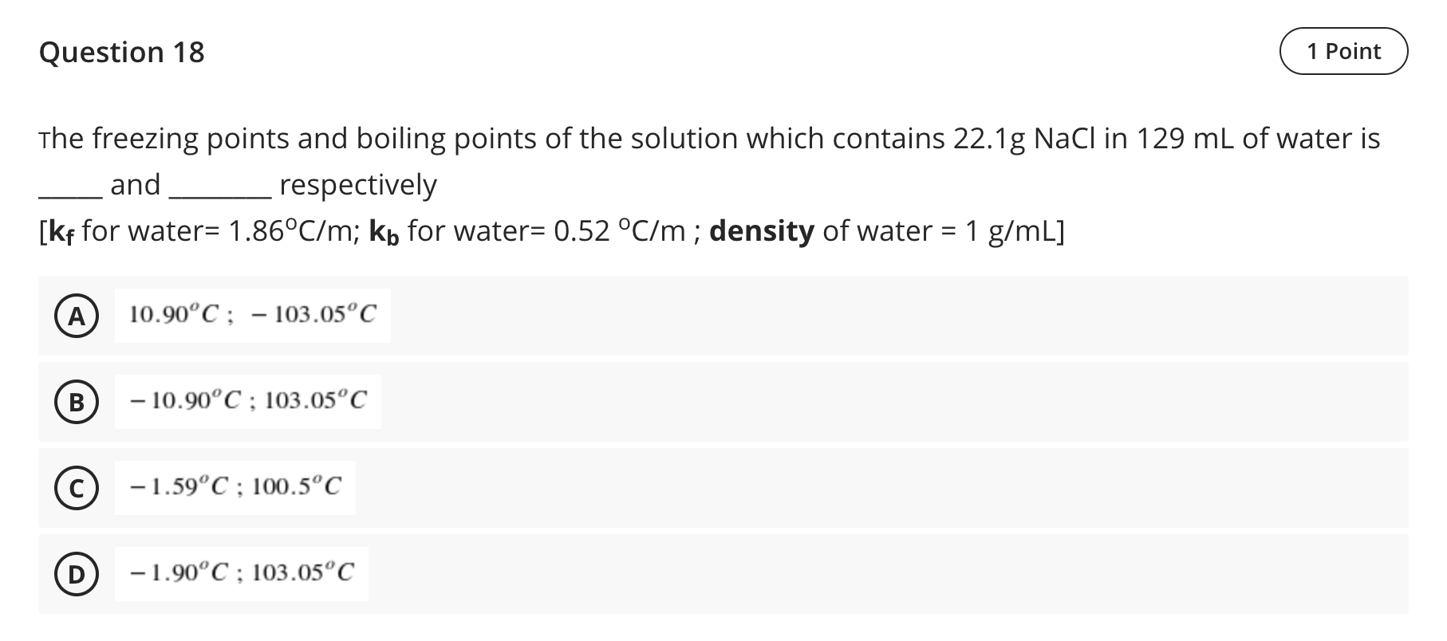
Task: Click the 1 Point badge
Action: 1344,50
